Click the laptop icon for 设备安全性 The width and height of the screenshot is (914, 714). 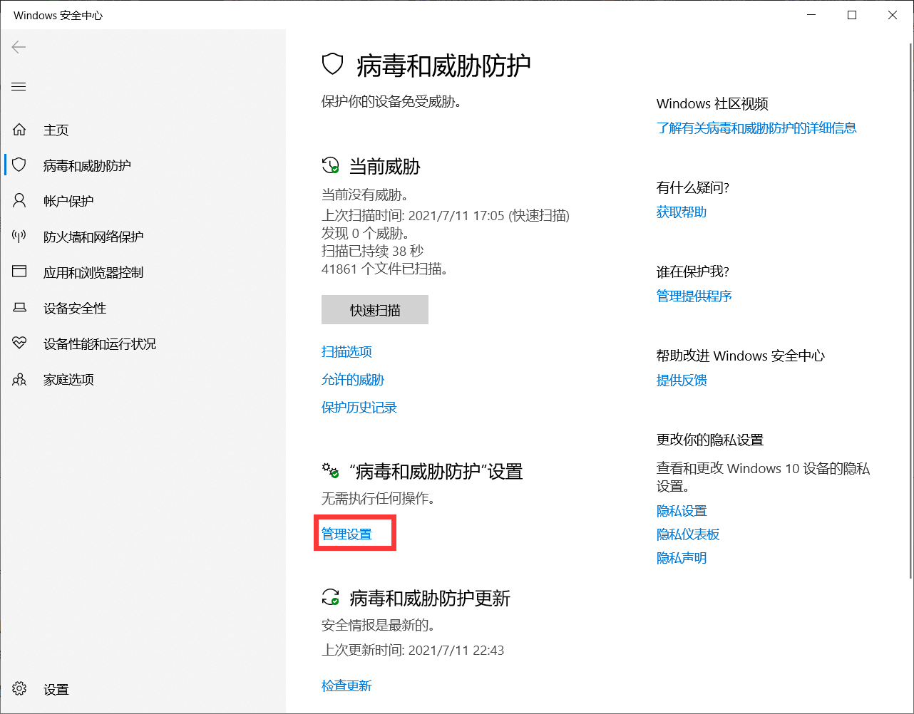pyautogui.click(x=19, y=308)
